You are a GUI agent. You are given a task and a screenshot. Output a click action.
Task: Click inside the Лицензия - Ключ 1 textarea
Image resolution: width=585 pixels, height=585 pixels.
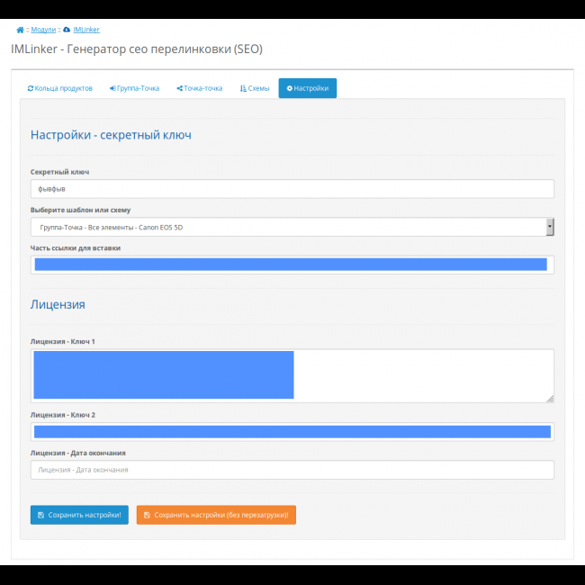[292, 374]
